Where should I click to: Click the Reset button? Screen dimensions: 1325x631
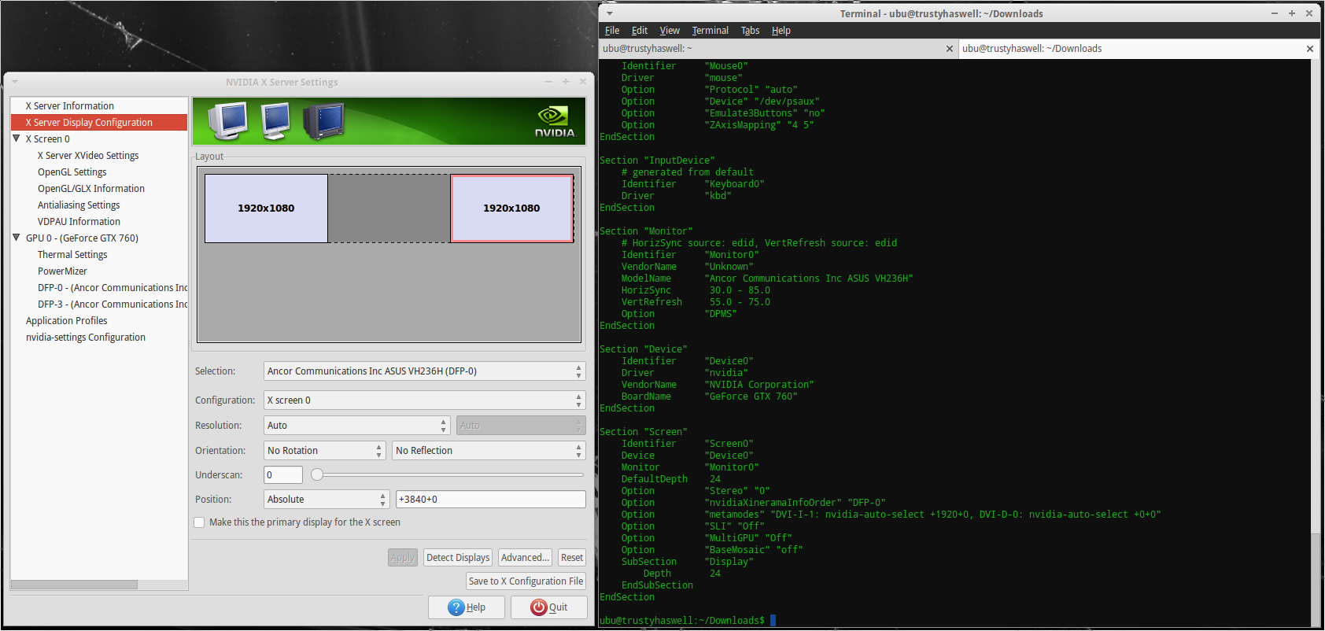[x=572, y=558]
